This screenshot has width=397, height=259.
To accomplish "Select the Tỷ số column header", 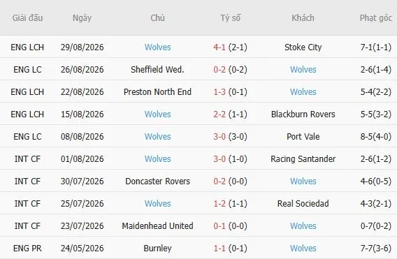I will pos(230,17).
